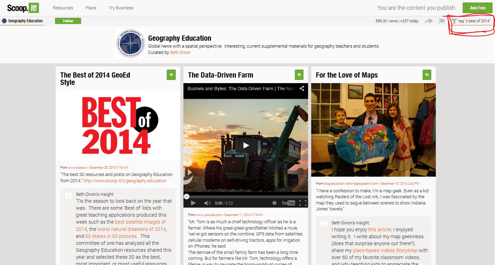
Task: Follow the Geography Education topic
Action: click(68, 21)
